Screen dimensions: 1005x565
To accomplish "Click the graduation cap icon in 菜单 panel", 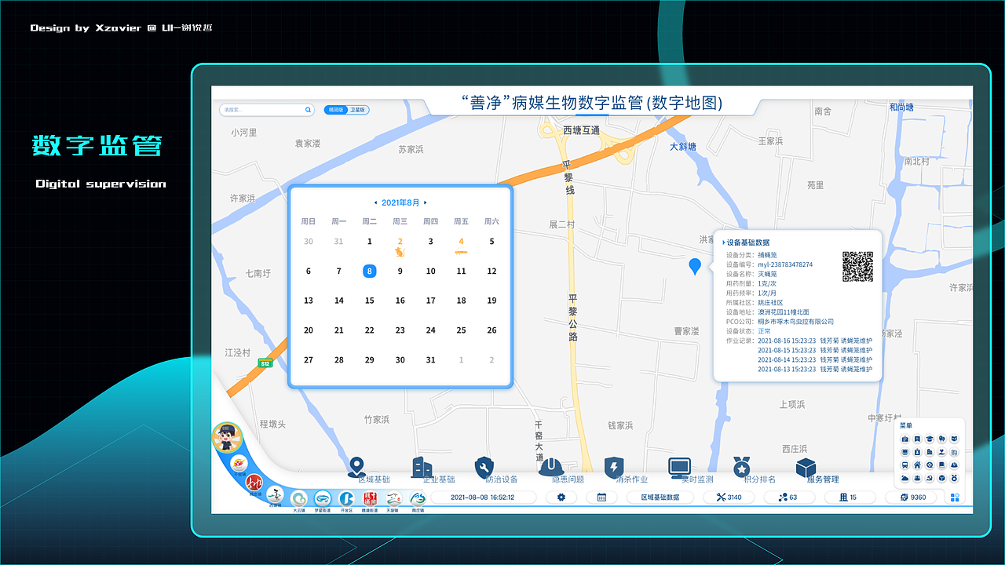I will click(x=930, y=439).
